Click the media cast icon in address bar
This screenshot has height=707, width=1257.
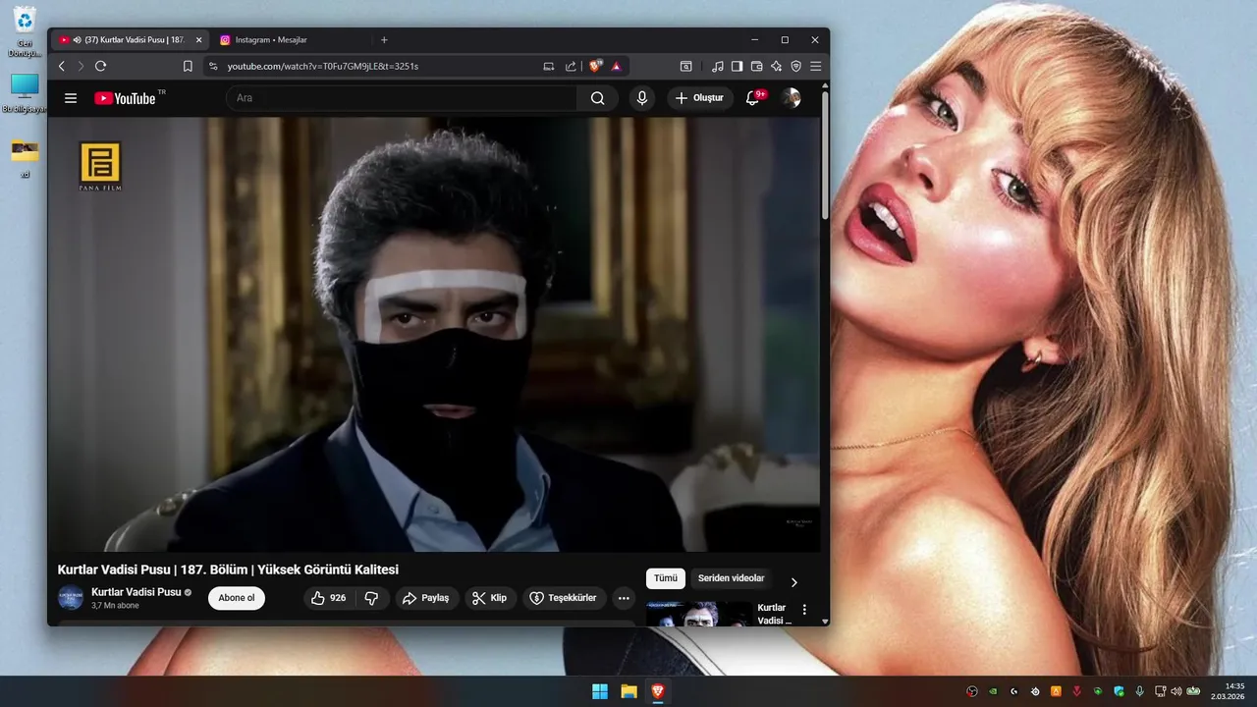[549, 66]
